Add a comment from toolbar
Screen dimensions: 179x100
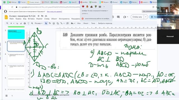click(68, 23)
